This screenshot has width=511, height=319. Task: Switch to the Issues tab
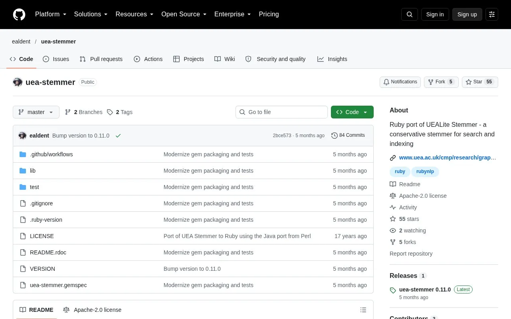pyautogui.click(x=56, y=59)
